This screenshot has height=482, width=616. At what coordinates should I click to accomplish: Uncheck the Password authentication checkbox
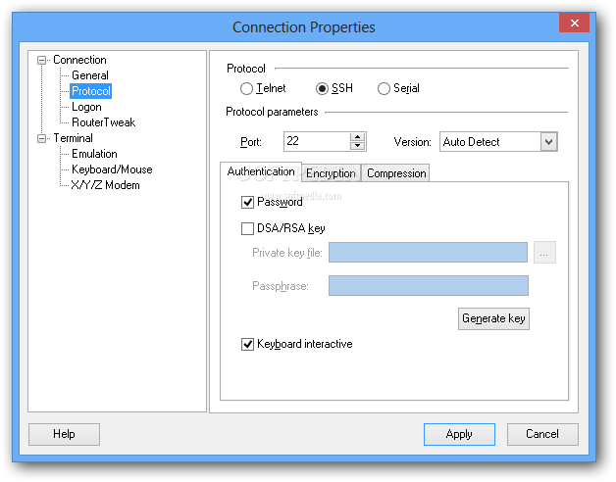pyautogui.click(x=247, y=203)
